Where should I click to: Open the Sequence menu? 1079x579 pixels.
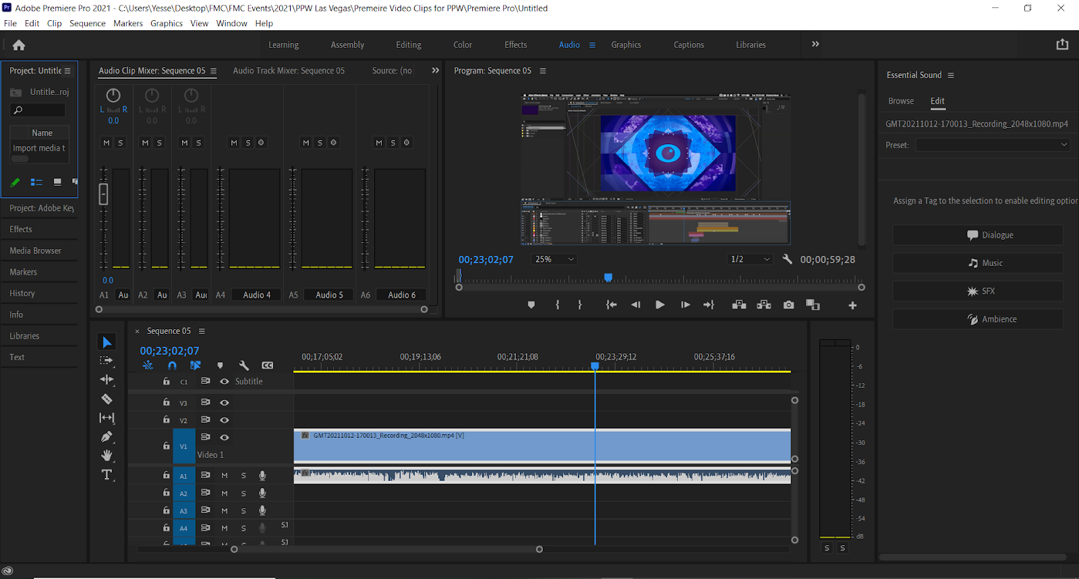(87, 24)
